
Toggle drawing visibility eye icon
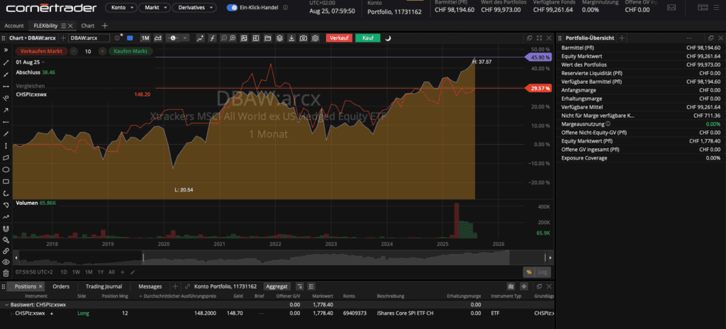tap(6, 262)
